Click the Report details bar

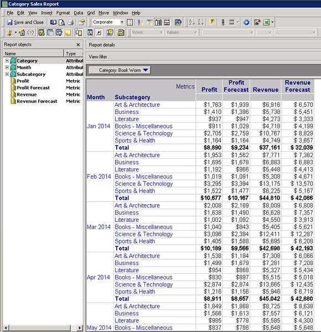pyautogui.click(x=203, y=45)
